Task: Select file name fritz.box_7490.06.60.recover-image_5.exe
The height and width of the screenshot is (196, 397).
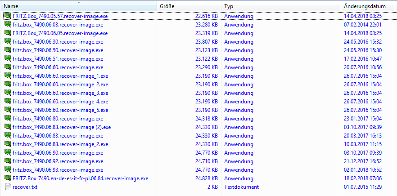Action: [60, 110]
